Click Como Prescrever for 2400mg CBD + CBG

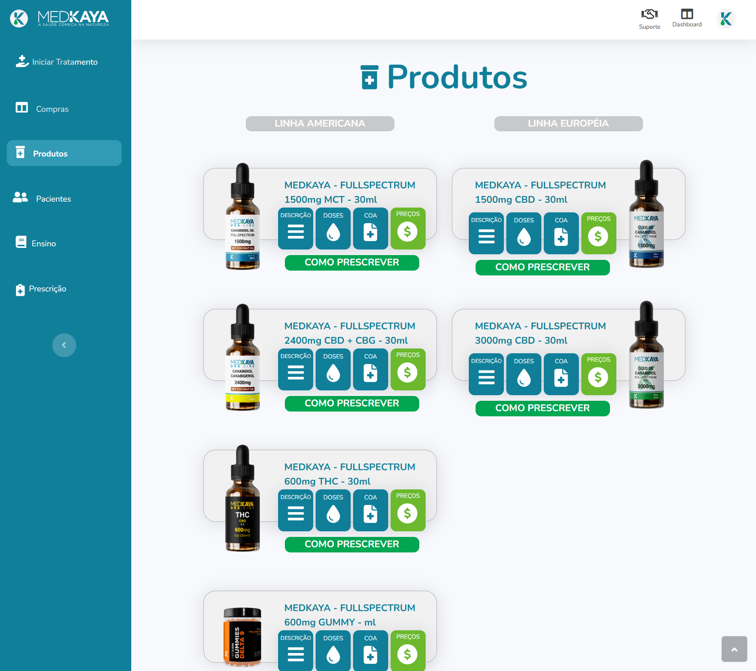point(352,404)
